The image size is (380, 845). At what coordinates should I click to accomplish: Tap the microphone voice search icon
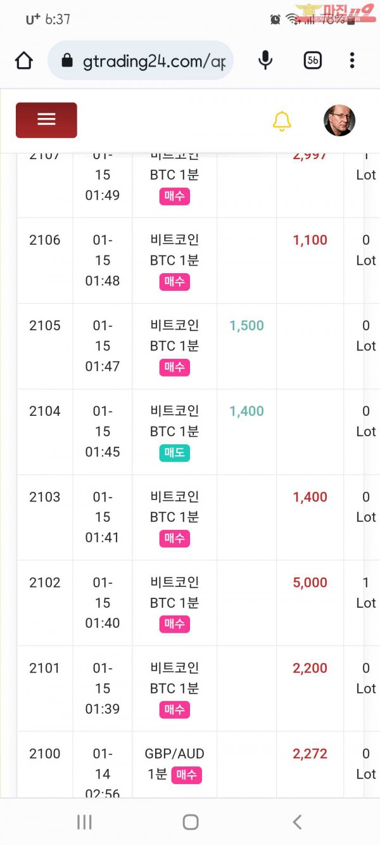266,61
